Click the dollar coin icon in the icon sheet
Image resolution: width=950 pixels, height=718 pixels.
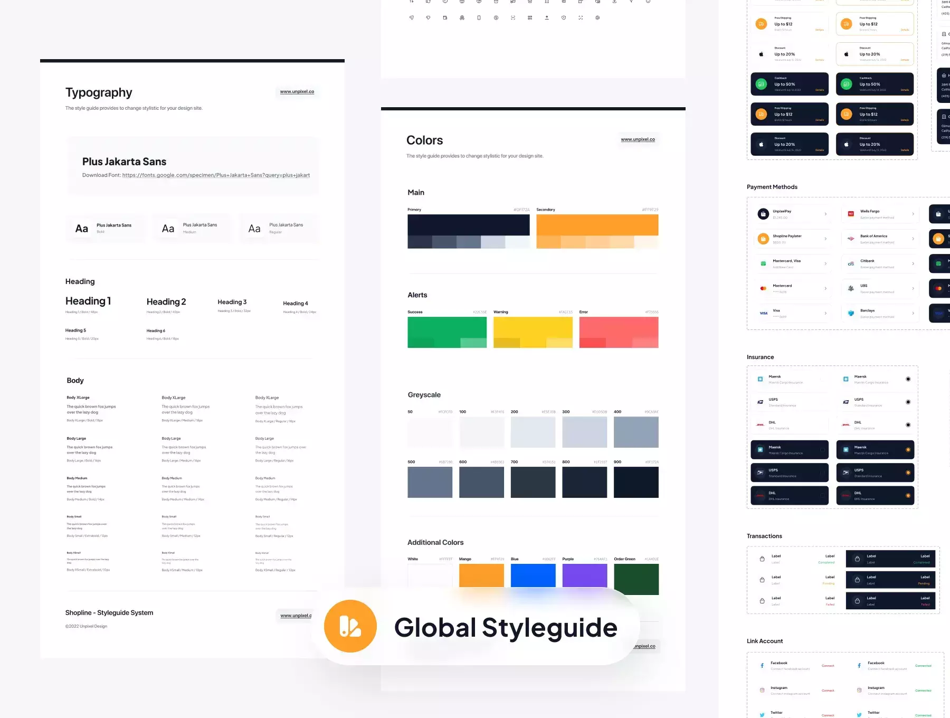click(x=496, y=17)
